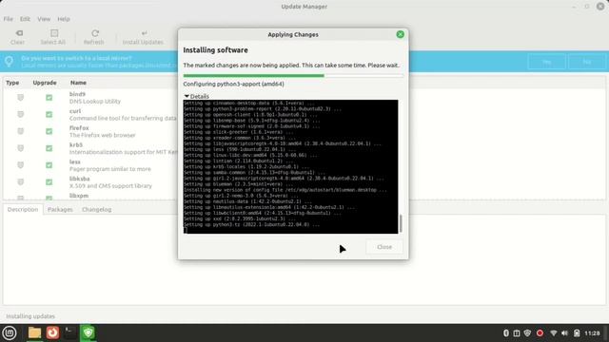Open the View menu

coord(44,19)
